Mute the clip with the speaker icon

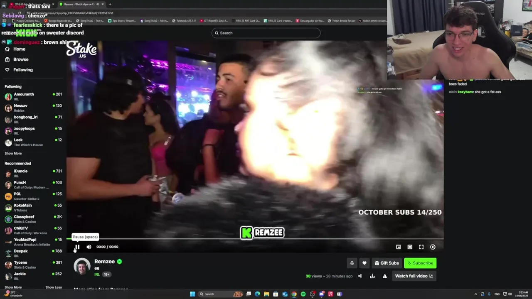point(89,247)
